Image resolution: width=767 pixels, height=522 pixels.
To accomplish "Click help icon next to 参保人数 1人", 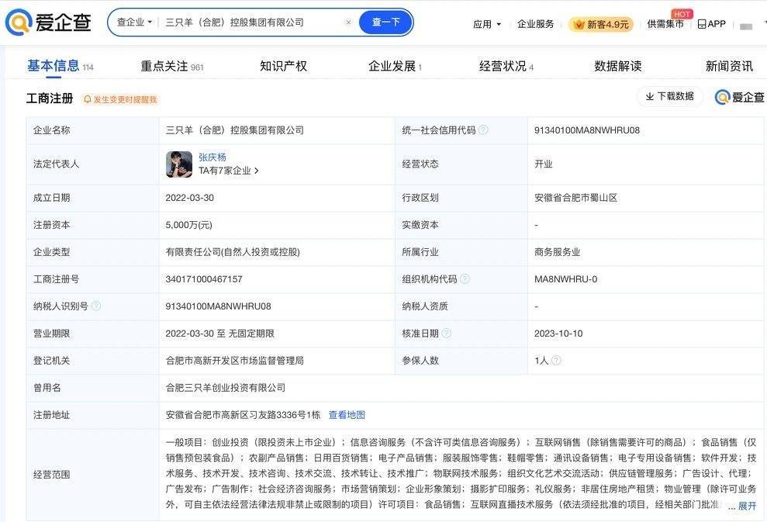I will (556, 360).
